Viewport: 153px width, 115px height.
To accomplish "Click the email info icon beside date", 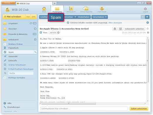I will (x=148, y=32).
